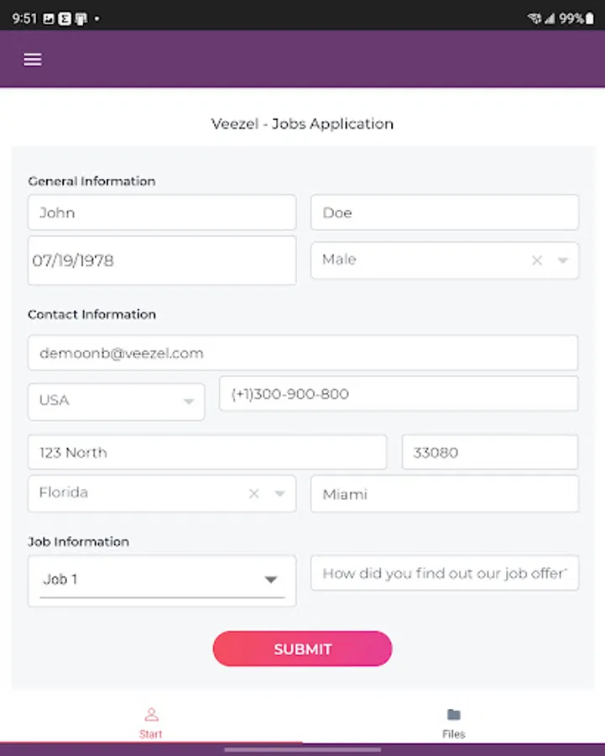The image size is (605, 756).
Task: Tap the Files folder icon
Action: pos(454,715)
